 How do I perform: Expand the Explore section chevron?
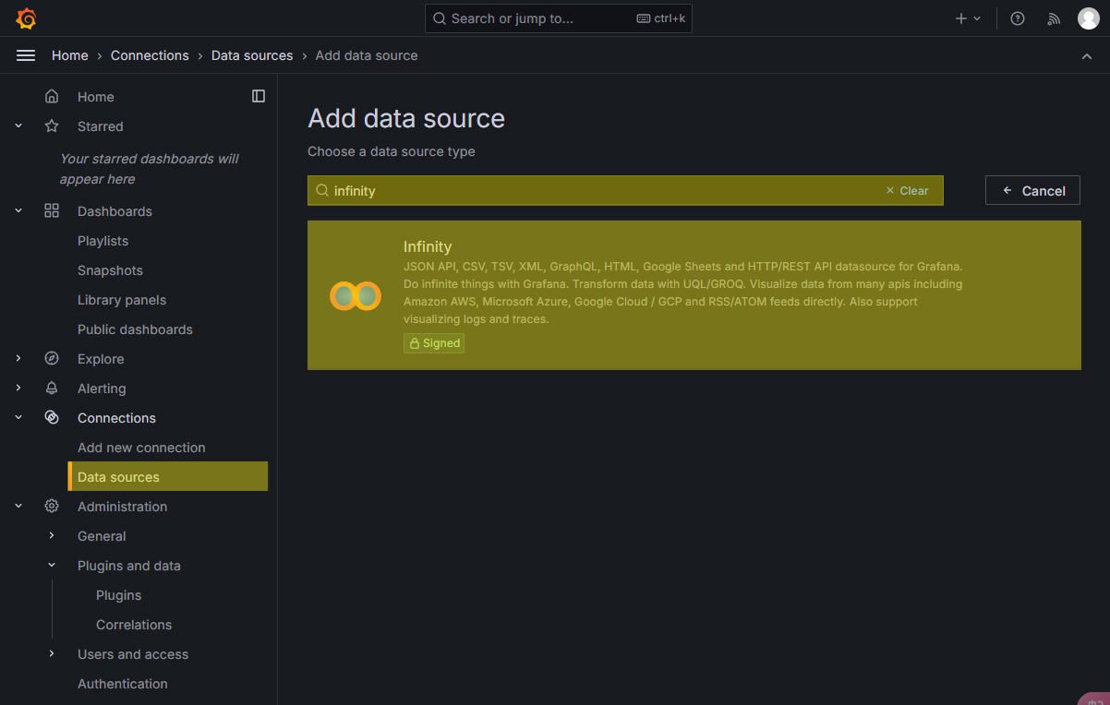point(18,358)
